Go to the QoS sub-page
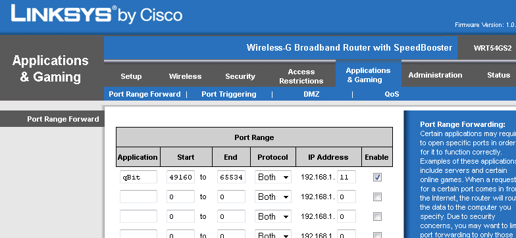Image resolution: width=516 pixels, height=238 pixels. click(392, 94)
